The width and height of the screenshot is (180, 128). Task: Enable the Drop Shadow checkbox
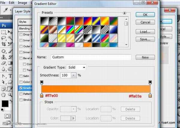coord(21,35)
